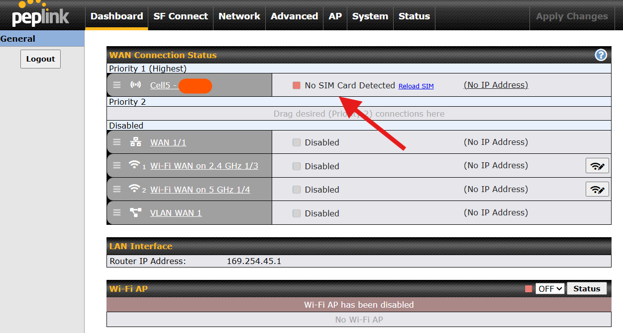Image resolution: width=623 pixels, height=333 pixels.
Task: Switch to the SF Connect tab
Action: point(181,16)
